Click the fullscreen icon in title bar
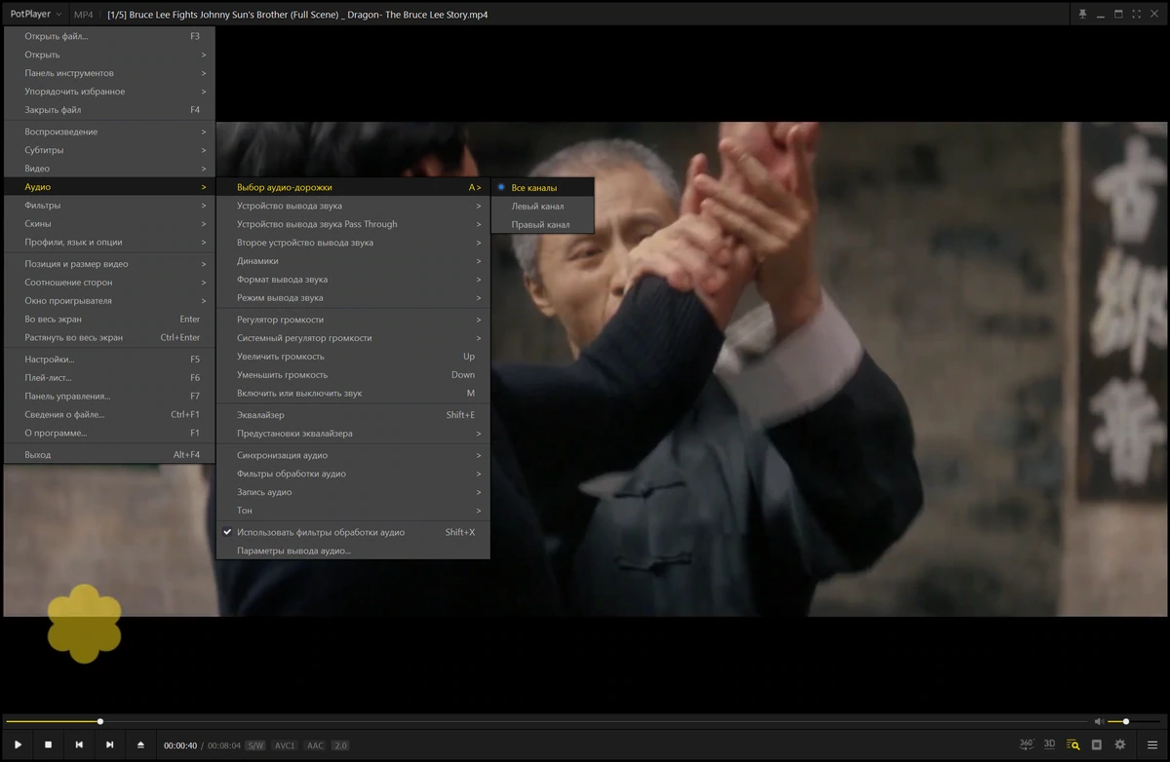This screenshot has width=1170, height=762. click(x=1136, y=14)
